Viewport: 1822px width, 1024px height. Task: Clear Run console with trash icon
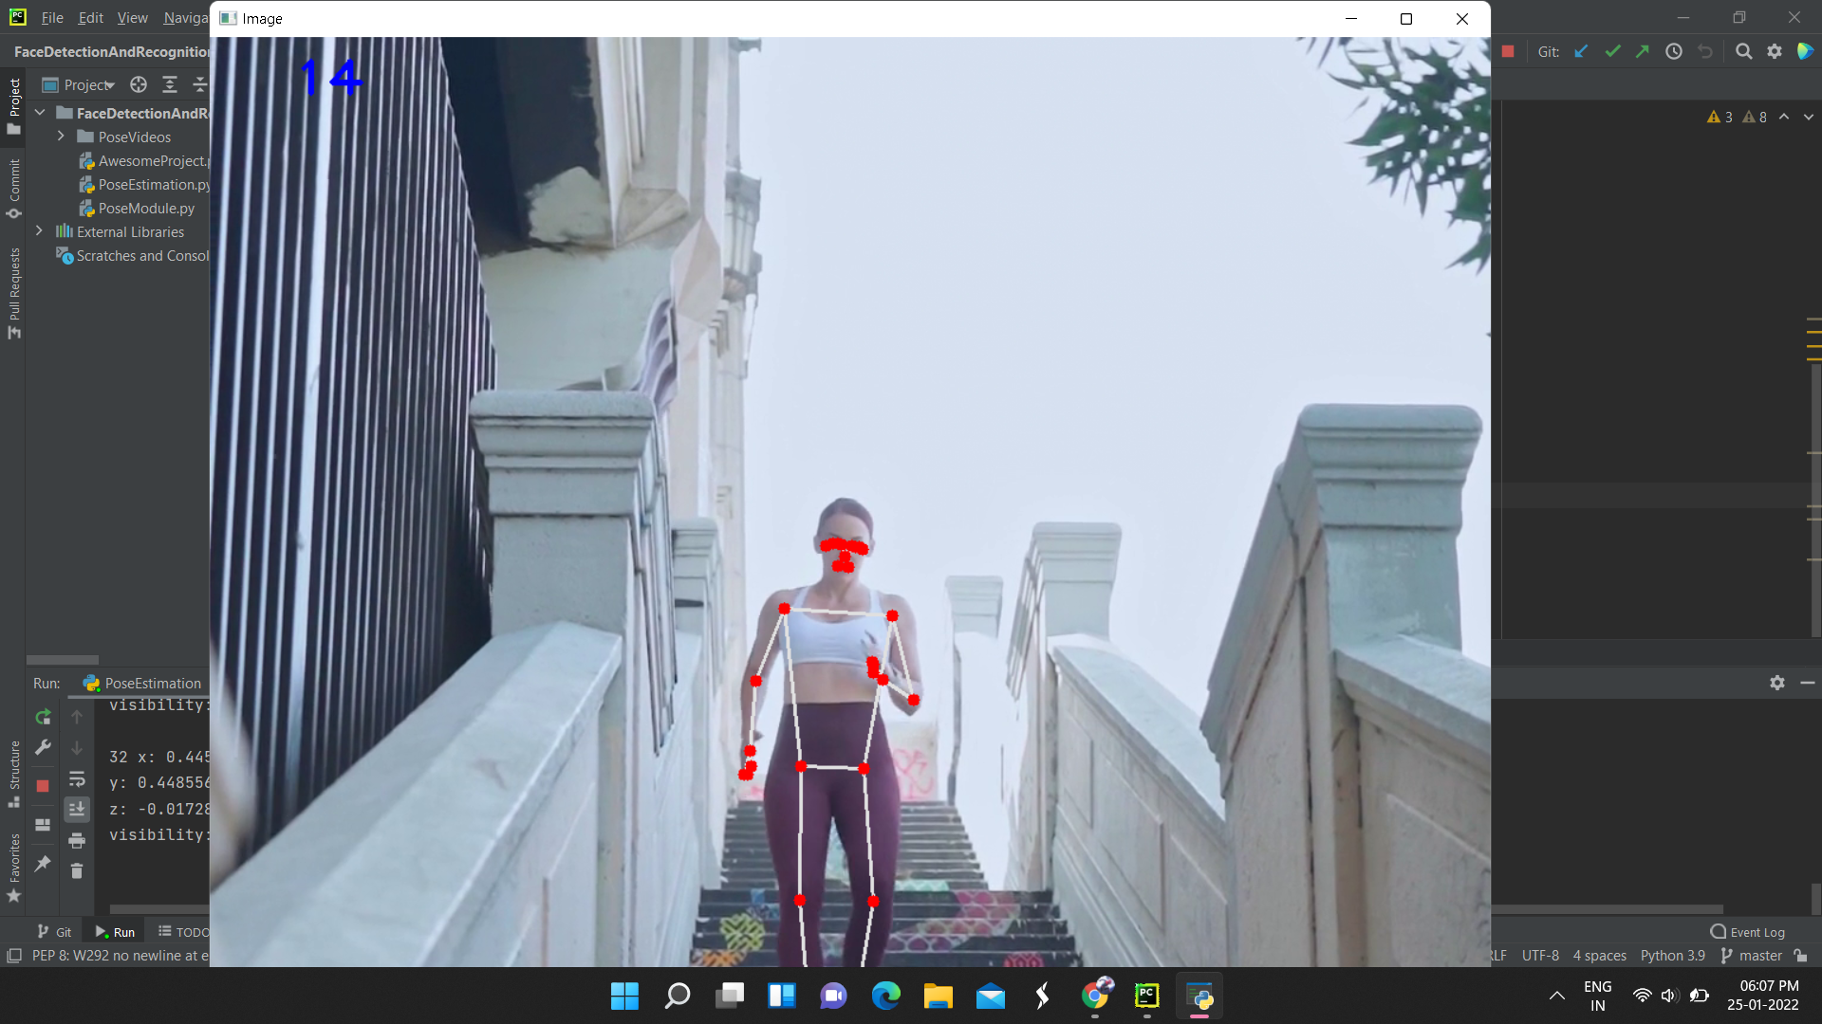[77, 870]
